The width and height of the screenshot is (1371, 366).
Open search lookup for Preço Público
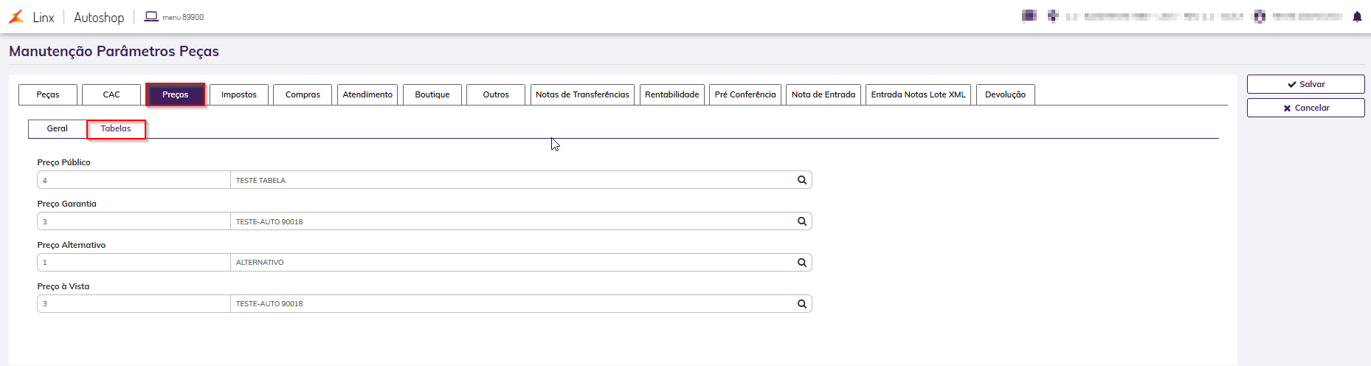tap(801, 180)
